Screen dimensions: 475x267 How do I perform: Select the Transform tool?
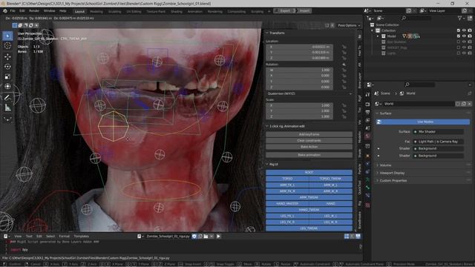(x=7, y=87)
